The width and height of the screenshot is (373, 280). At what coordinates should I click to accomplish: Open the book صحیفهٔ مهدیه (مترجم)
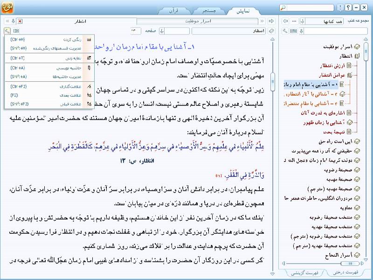point(330,189)
